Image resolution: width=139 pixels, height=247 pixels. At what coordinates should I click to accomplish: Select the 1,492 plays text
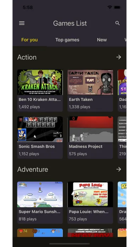(29, 107)
